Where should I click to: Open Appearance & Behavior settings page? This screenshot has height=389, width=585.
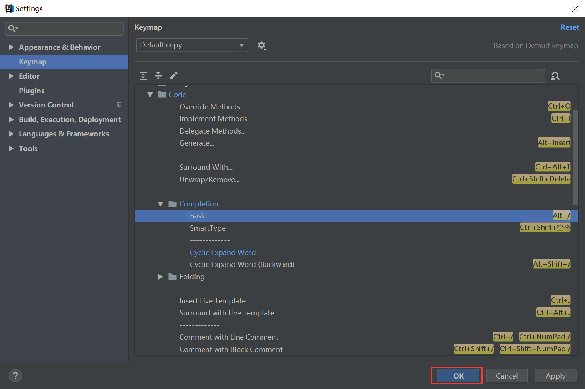[x=60, y=47]
